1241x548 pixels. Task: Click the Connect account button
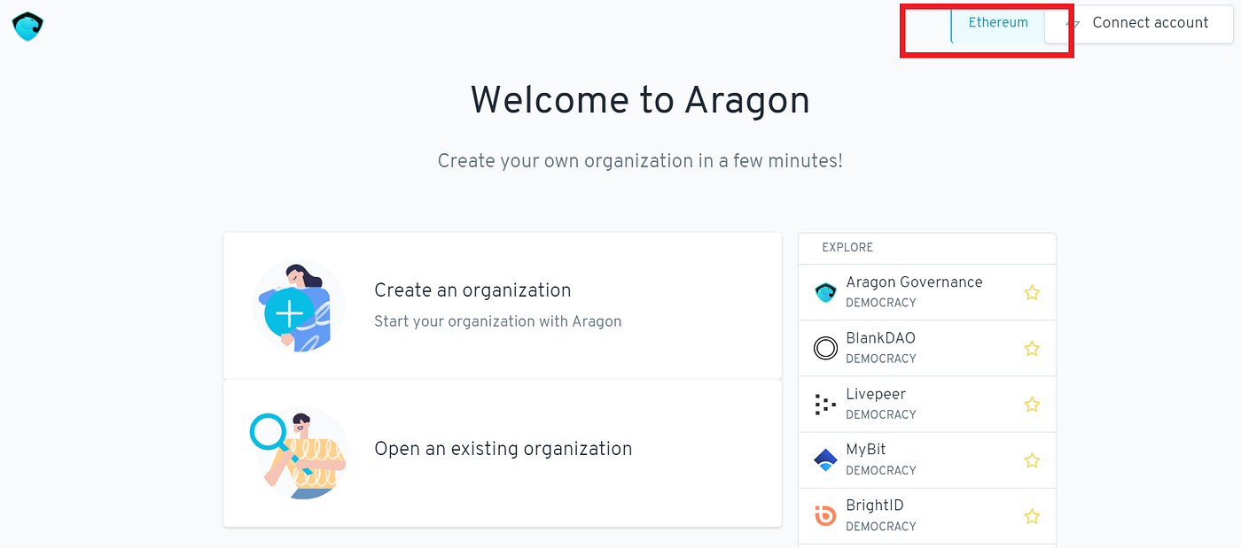point(1139,23)
